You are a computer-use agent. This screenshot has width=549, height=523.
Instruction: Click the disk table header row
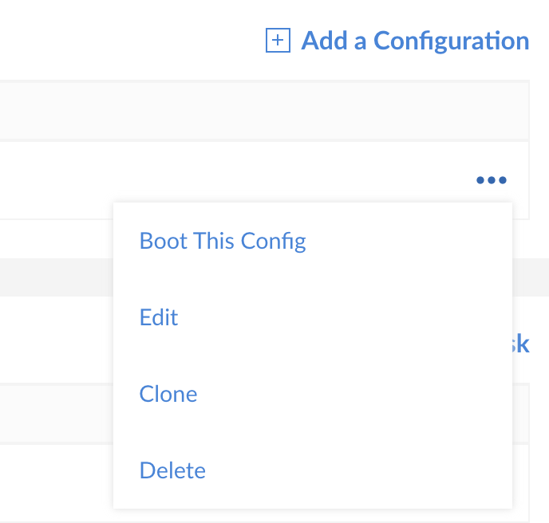tap(56, 413)
